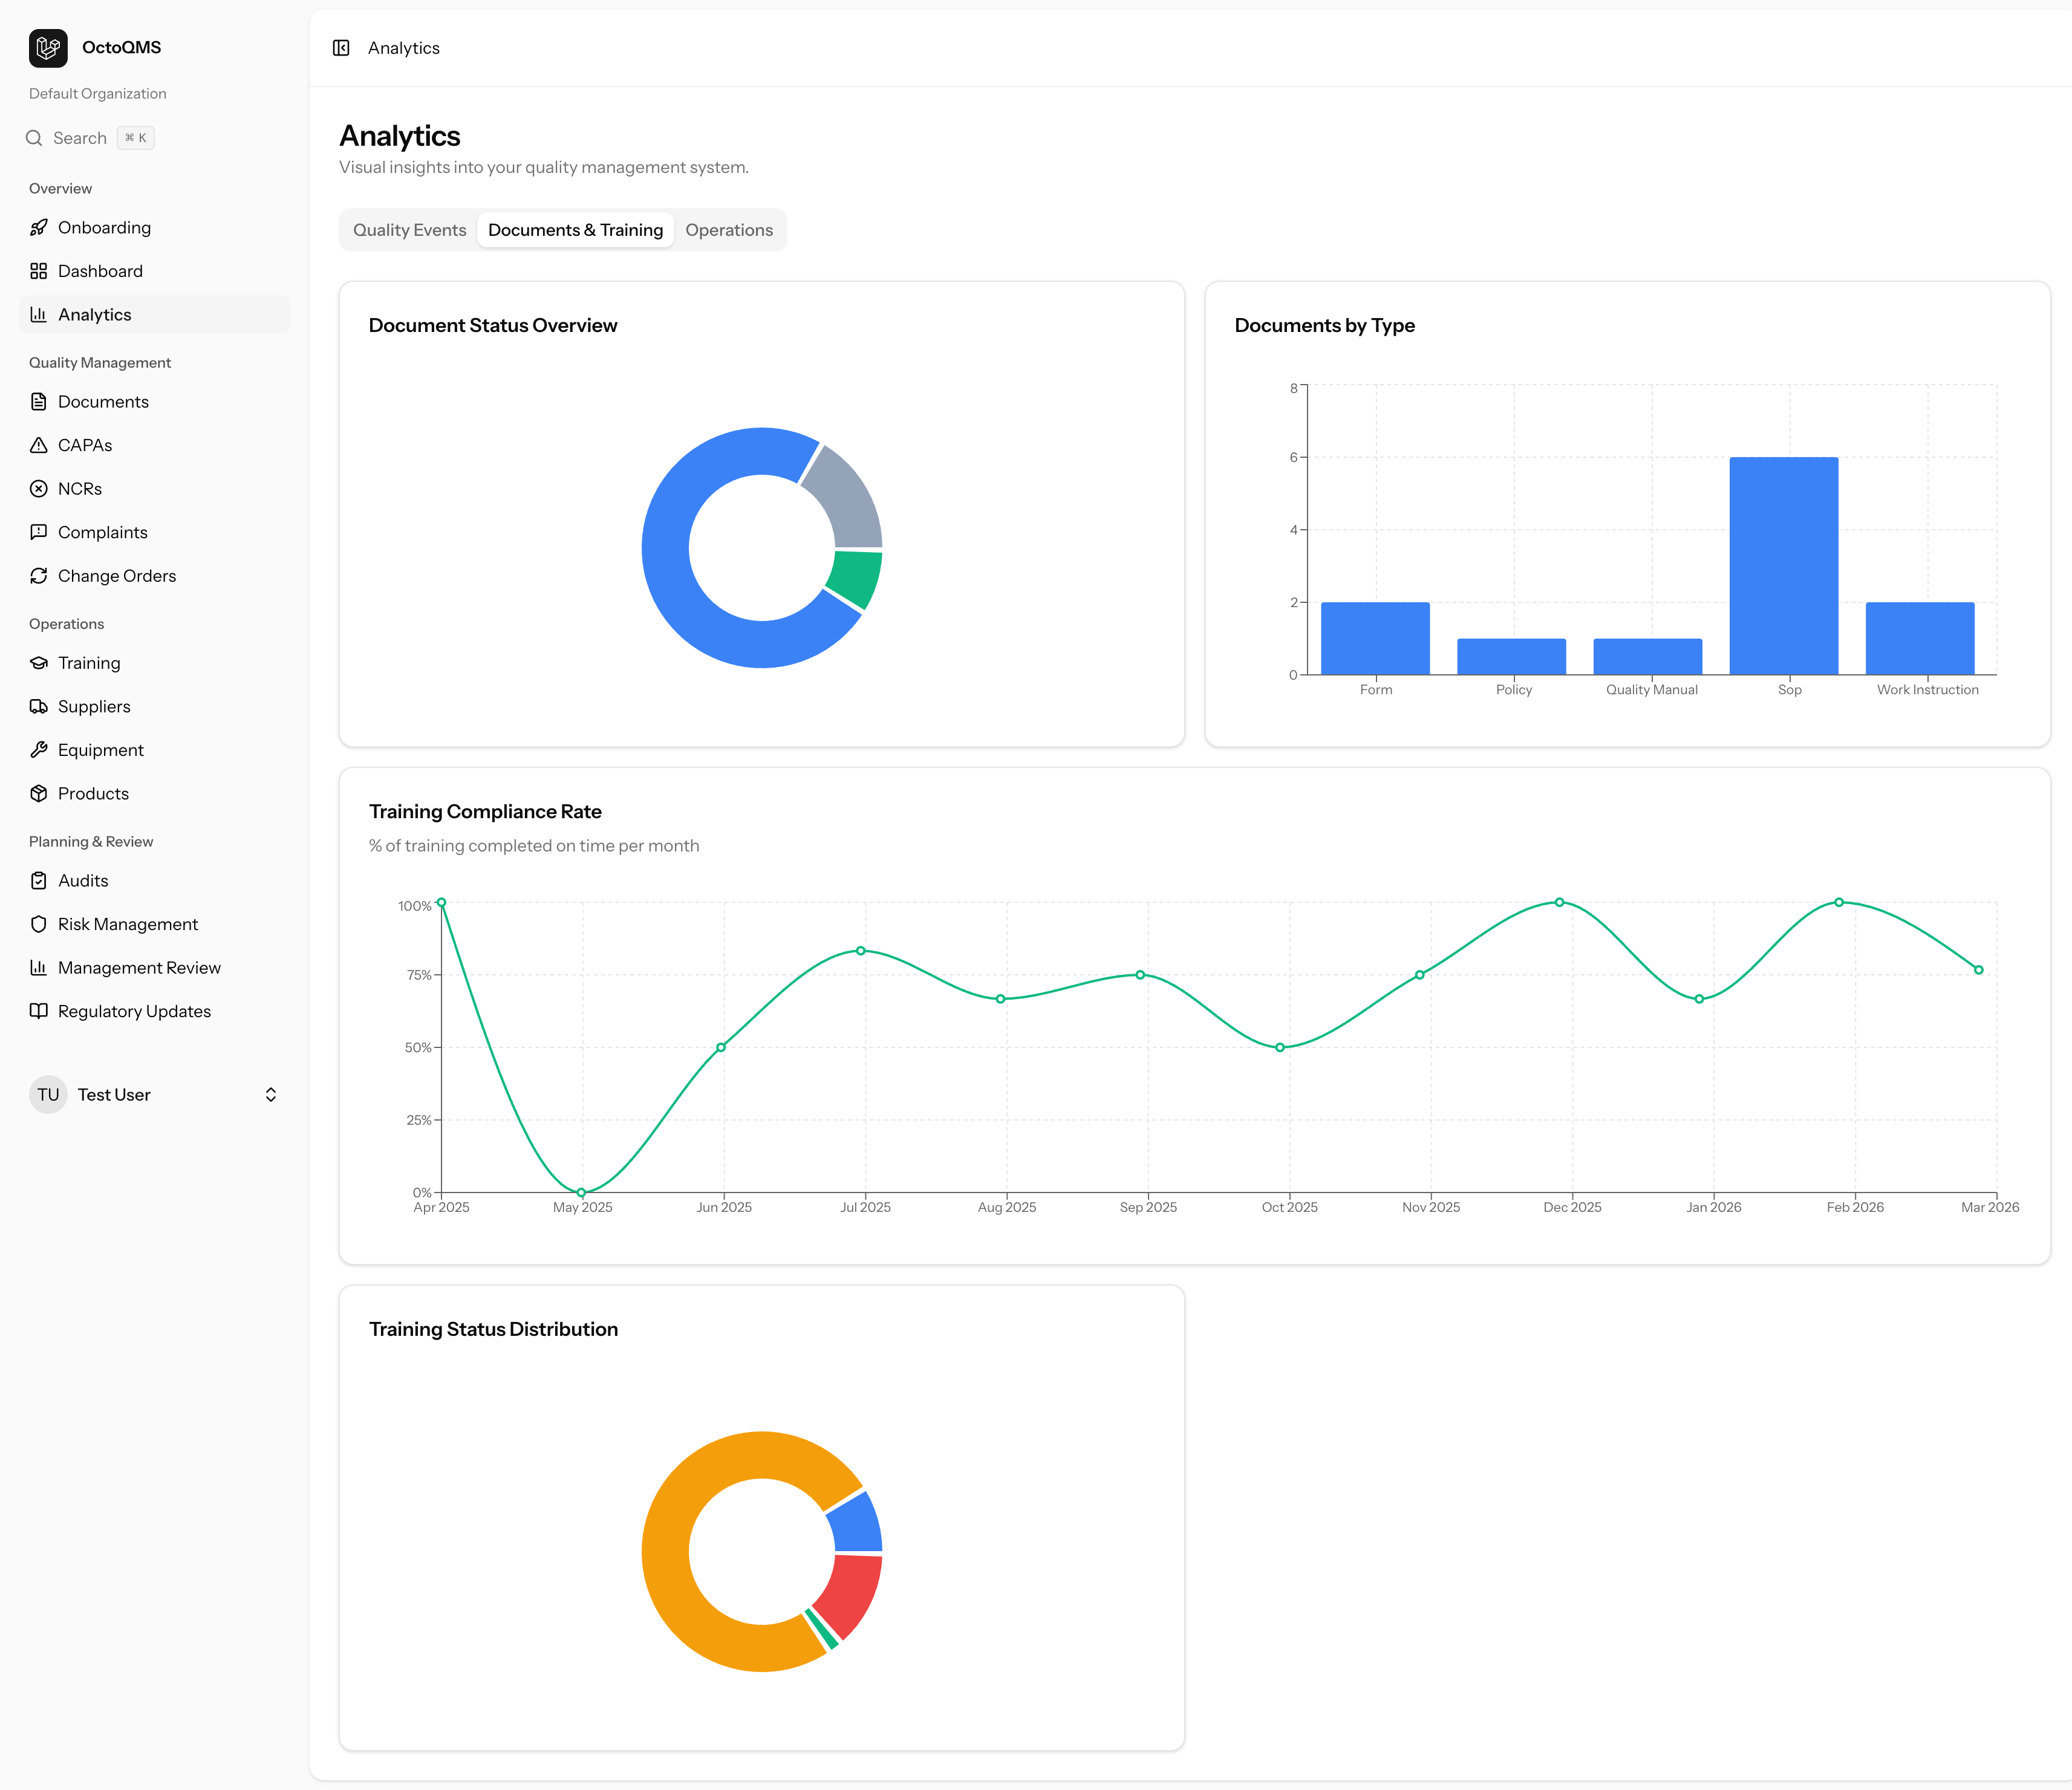The width and height of the screenshot is (2072, 1790).
Task: Click the Complaints message icon
Action: [39, 532]
